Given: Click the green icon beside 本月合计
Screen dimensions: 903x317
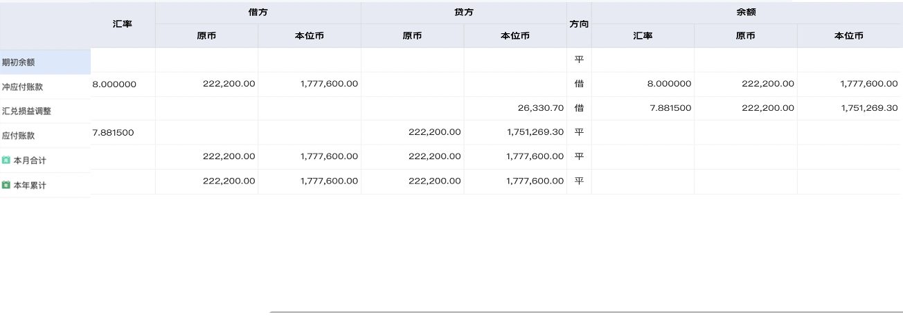Looking at the screenshot, I should (x=6, y=161).
